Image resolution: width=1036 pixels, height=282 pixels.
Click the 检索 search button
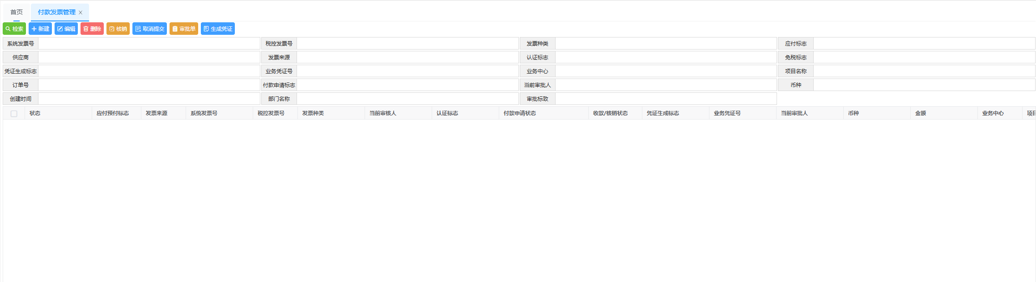click(x=14, y=29)
